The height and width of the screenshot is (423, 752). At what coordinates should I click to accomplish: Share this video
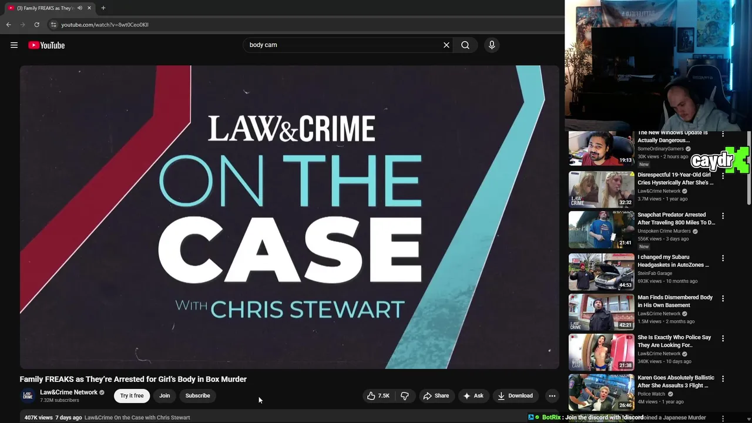[x=436, y=395]
